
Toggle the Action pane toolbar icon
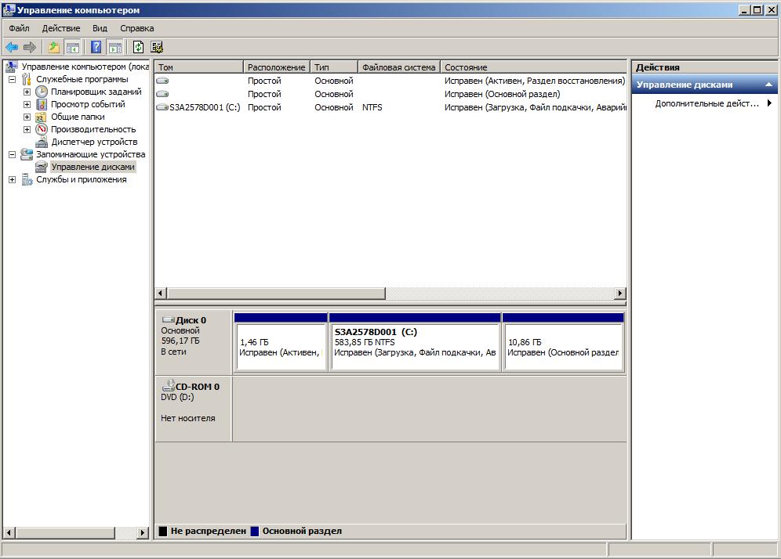tap(115, 47)
